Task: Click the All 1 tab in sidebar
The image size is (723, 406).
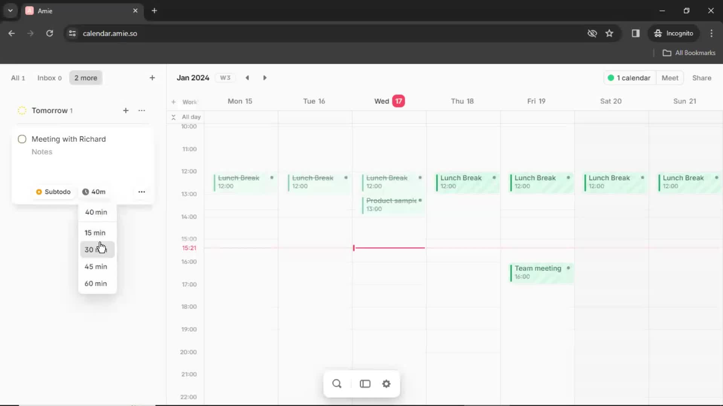Action: click(x=17, y=78)
